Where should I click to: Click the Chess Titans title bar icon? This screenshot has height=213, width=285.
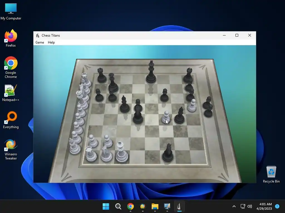click(x=38, y=35)
